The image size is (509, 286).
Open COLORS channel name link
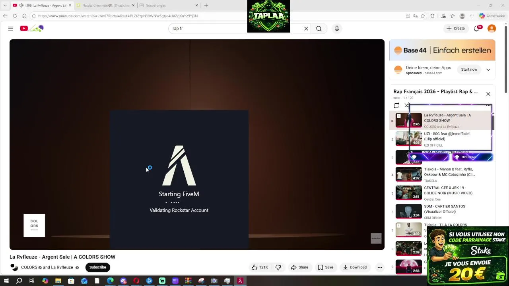point(29,267)
